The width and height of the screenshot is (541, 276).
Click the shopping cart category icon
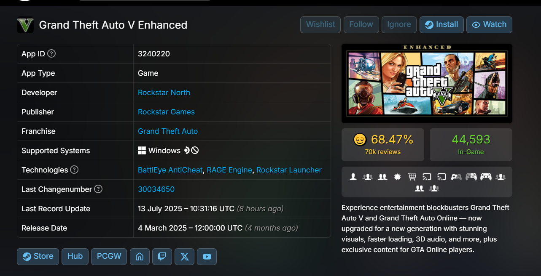click(x=412, y=177)
